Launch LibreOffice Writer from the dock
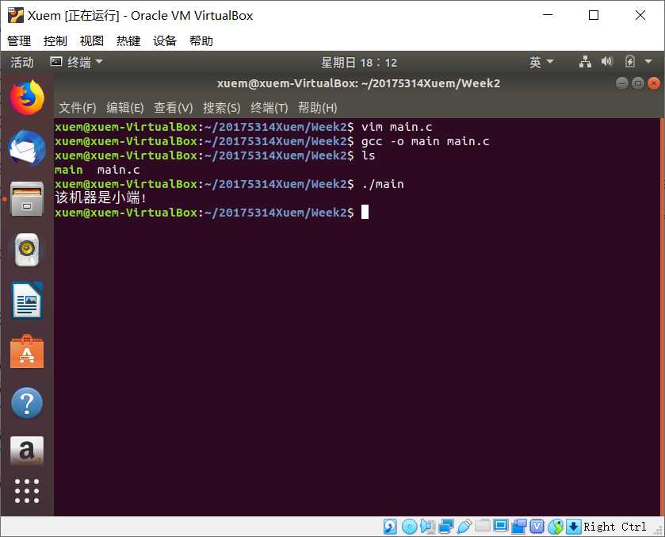This screenshot has width=665, height=537. click(27, 301)
